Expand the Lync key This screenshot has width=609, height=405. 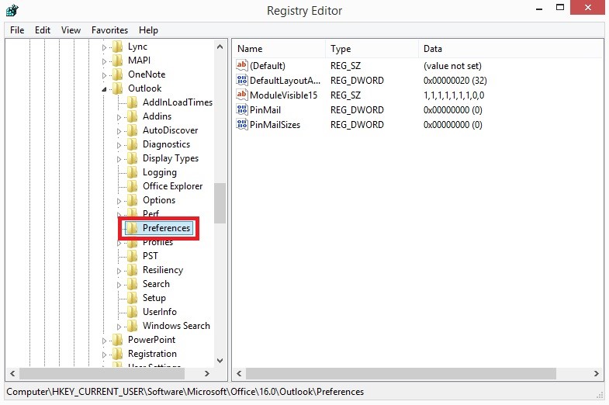(x=104, y=48)
